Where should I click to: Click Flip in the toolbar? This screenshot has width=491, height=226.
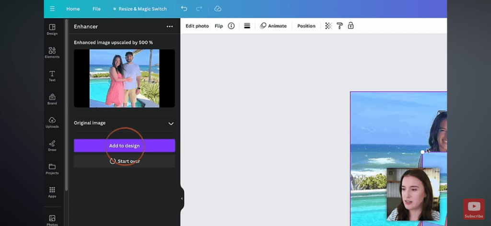pos(219,26)
